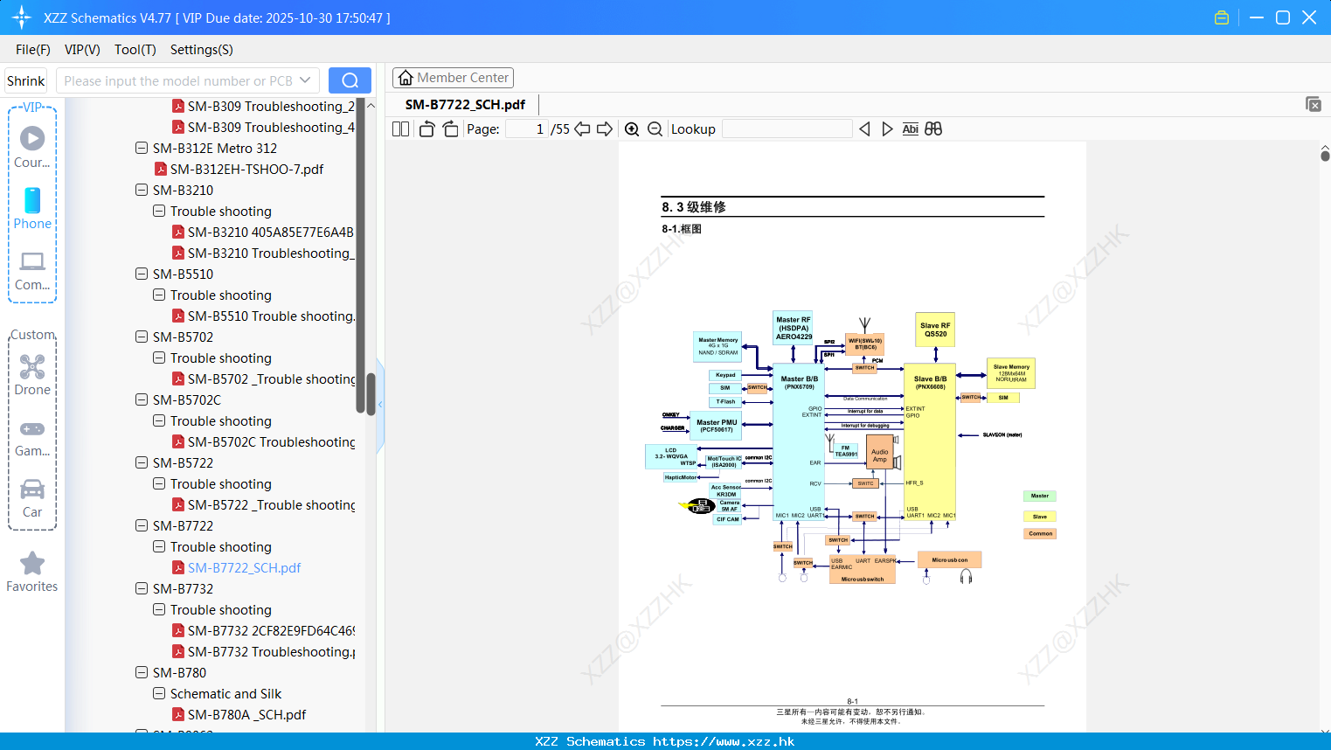This screenshot has height=750, width=1331.
Task: Go to the previous page arrow
Action: [x=582, y=128]
